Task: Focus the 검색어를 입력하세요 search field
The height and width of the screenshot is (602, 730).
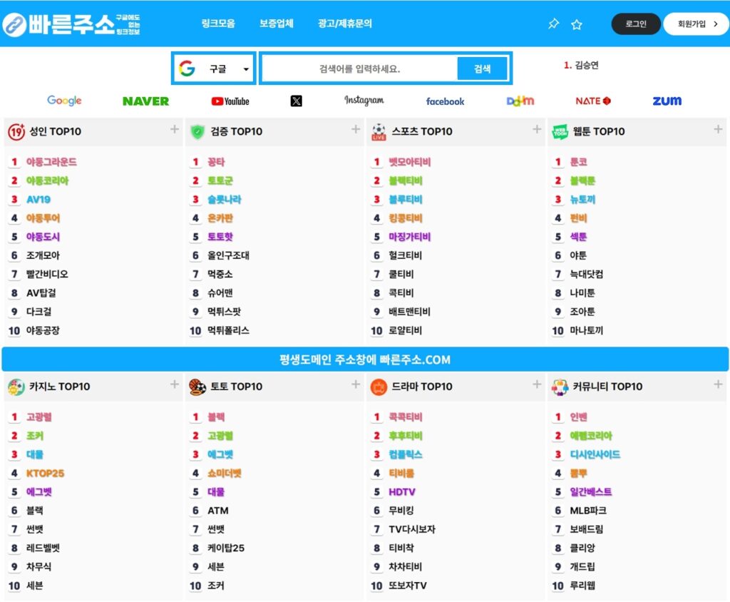Action: click(x=360, y=69)
